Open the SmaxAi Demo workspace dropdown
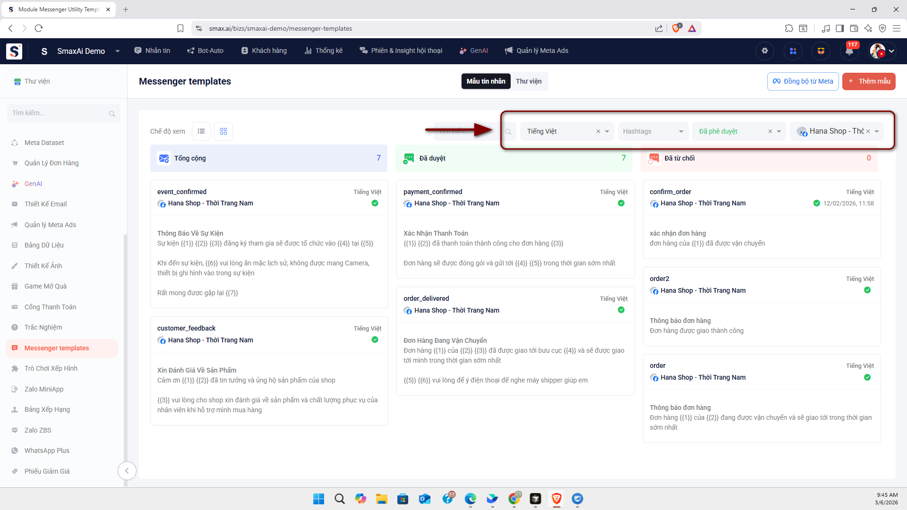 (118, 51)
